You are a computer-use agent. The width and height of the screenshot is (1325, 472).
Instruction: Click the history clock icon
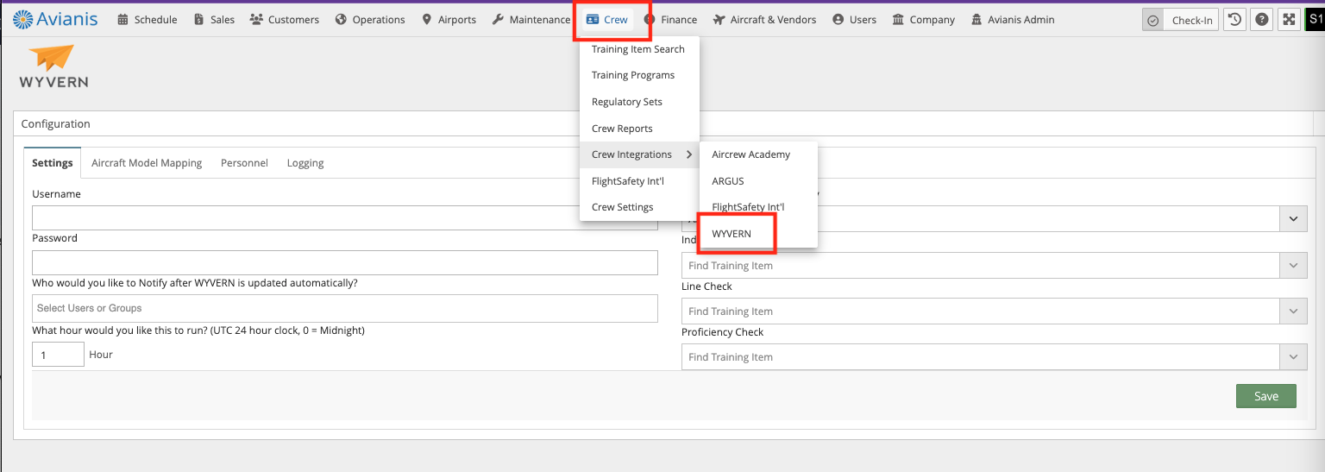pyautogui.click(x=1235, y=20)
